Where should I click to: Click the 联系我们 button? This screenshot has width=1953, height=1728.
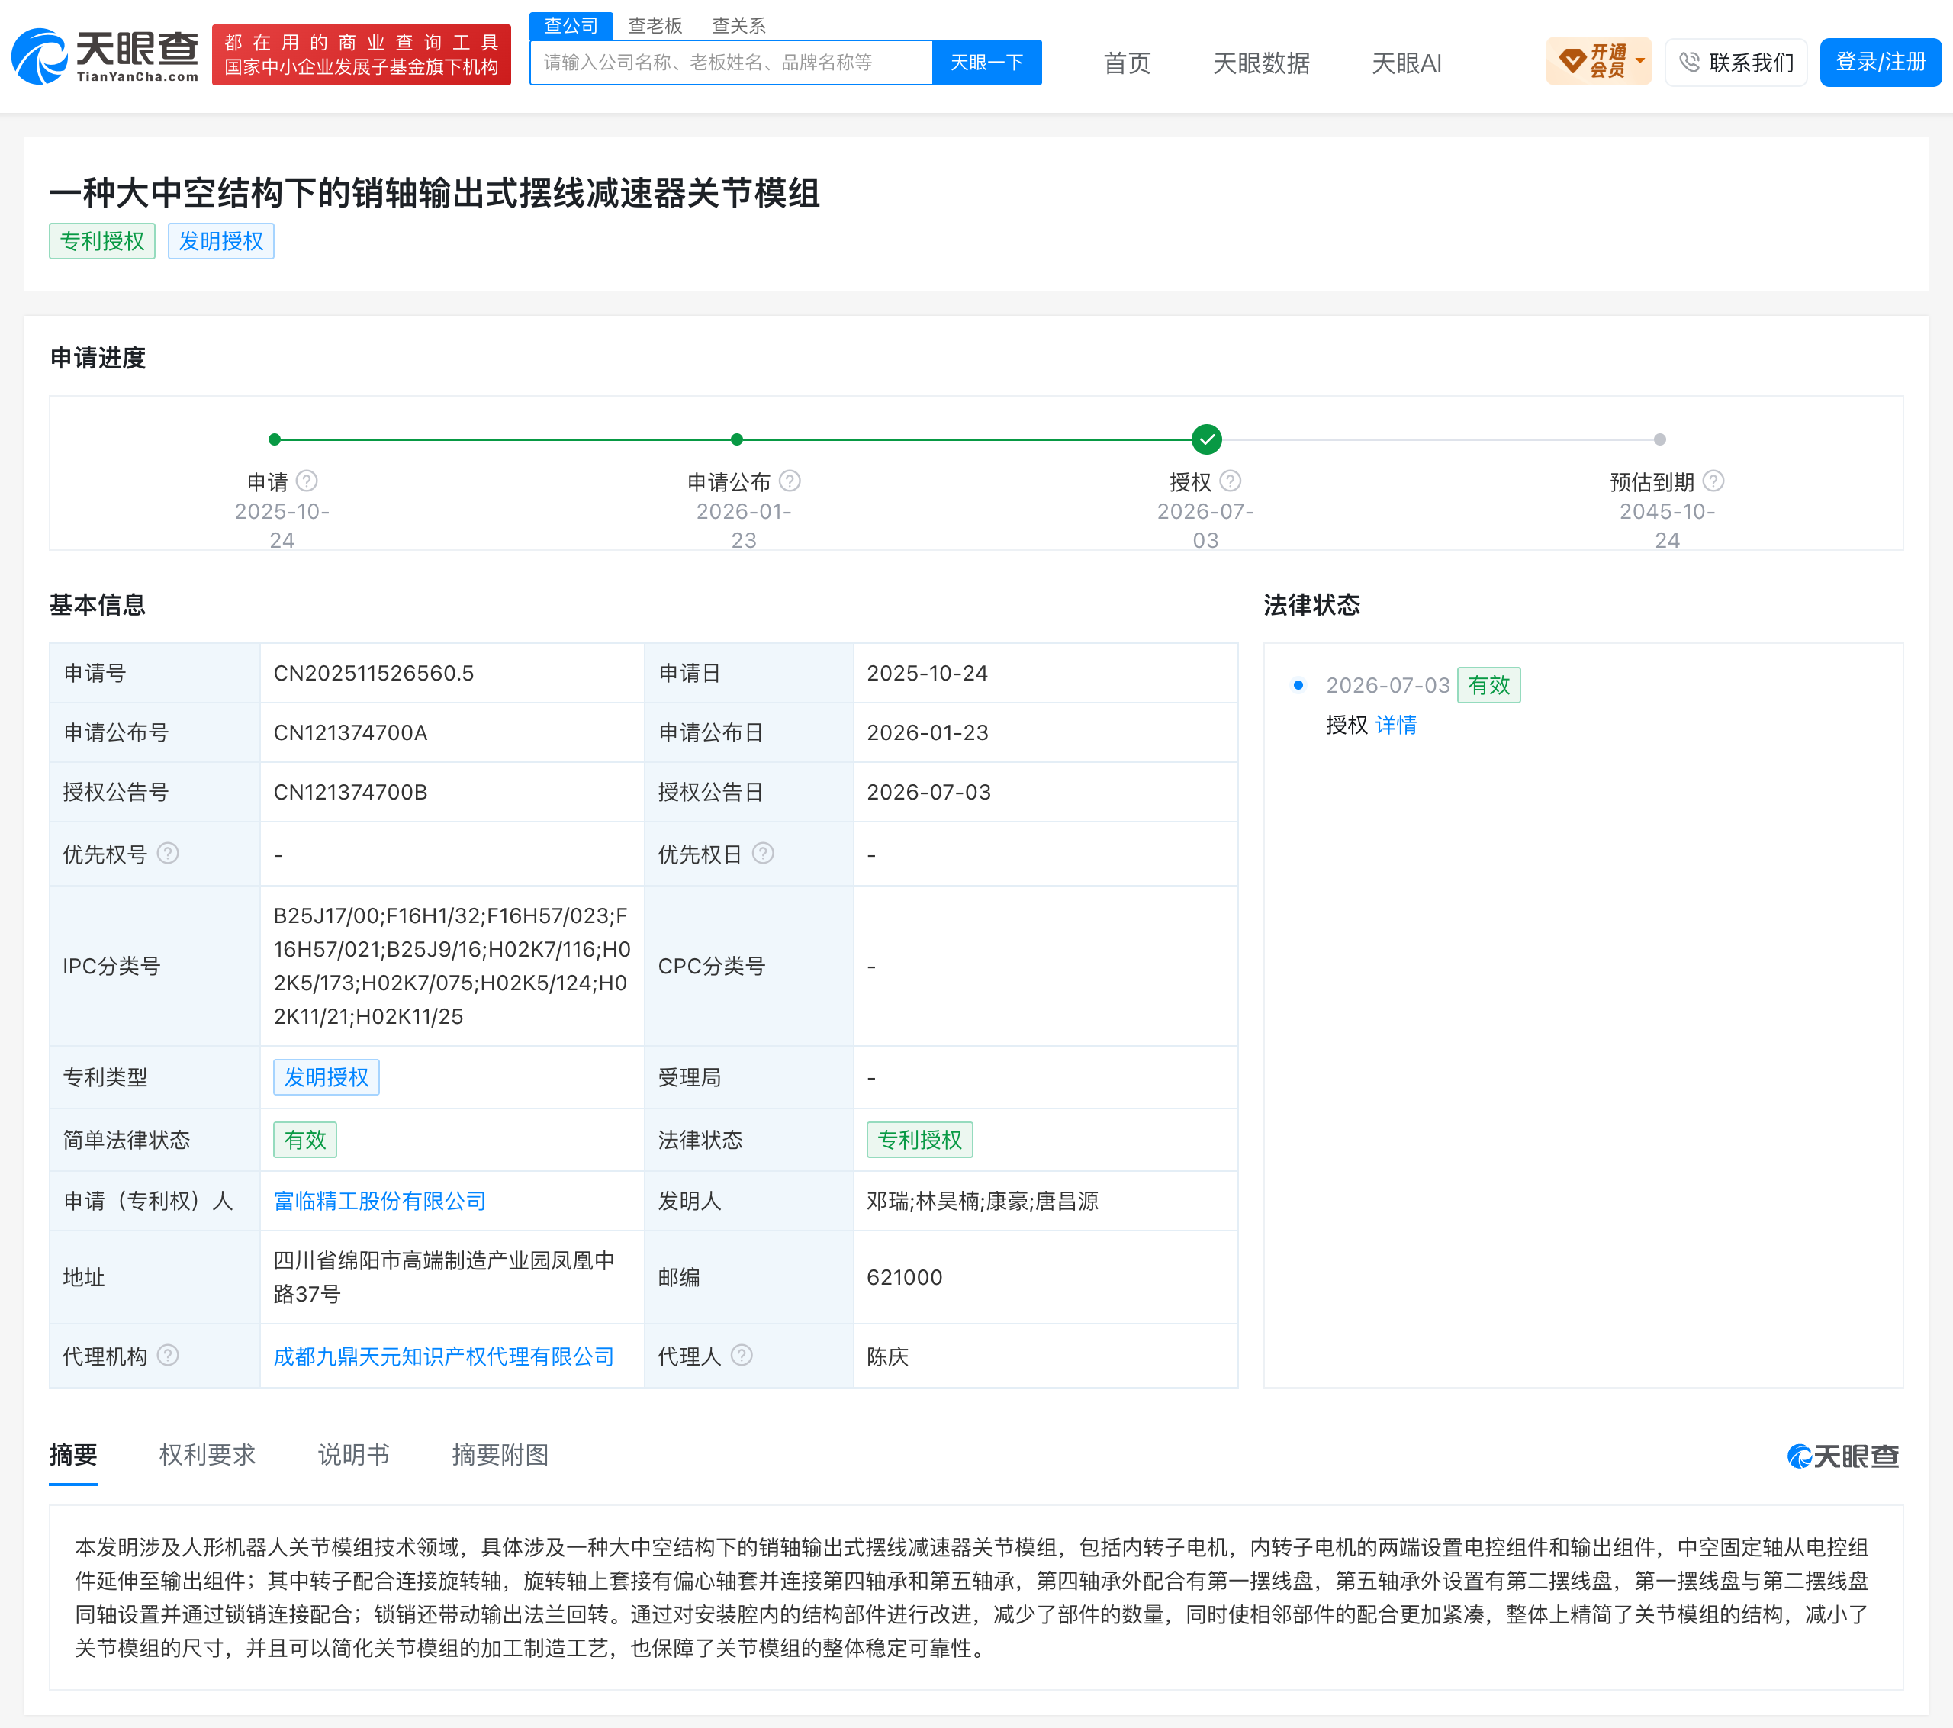[1736, 62]
